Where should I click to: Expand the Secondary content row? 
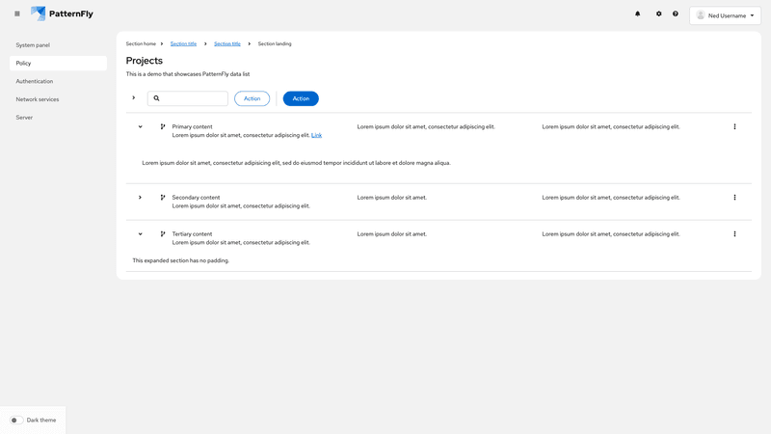(140, 197)
